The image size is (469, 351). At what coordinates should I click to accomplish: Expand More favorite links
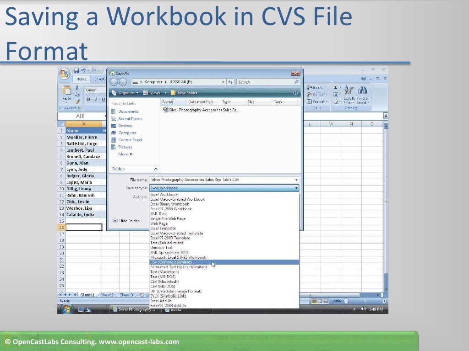[x=125, y=154]
